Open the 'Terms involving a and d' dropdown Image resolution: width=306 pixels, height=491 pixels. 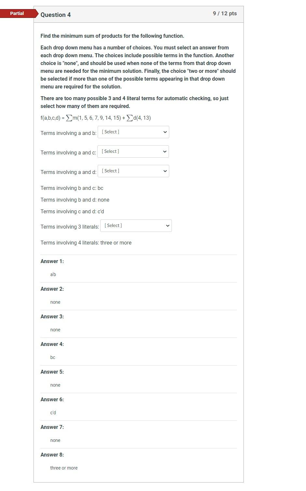pyautogui.click(x=133, y=171)
